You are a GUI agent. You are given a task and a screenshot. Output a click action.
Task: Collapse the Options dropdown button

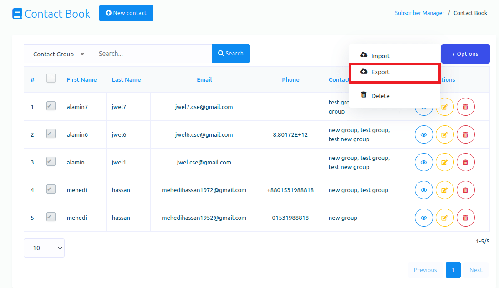(465, 54)
